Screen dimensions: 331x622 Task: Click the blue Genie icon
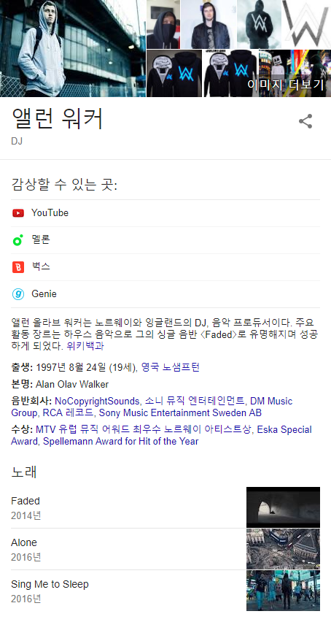(x=18, y=294)
